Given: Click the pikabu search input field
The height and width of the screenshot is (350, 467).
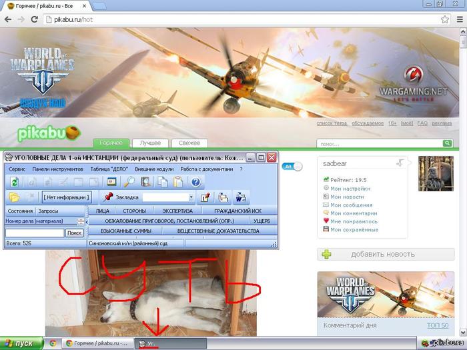Looking at the screenshot, I should (x=380, y=143).
